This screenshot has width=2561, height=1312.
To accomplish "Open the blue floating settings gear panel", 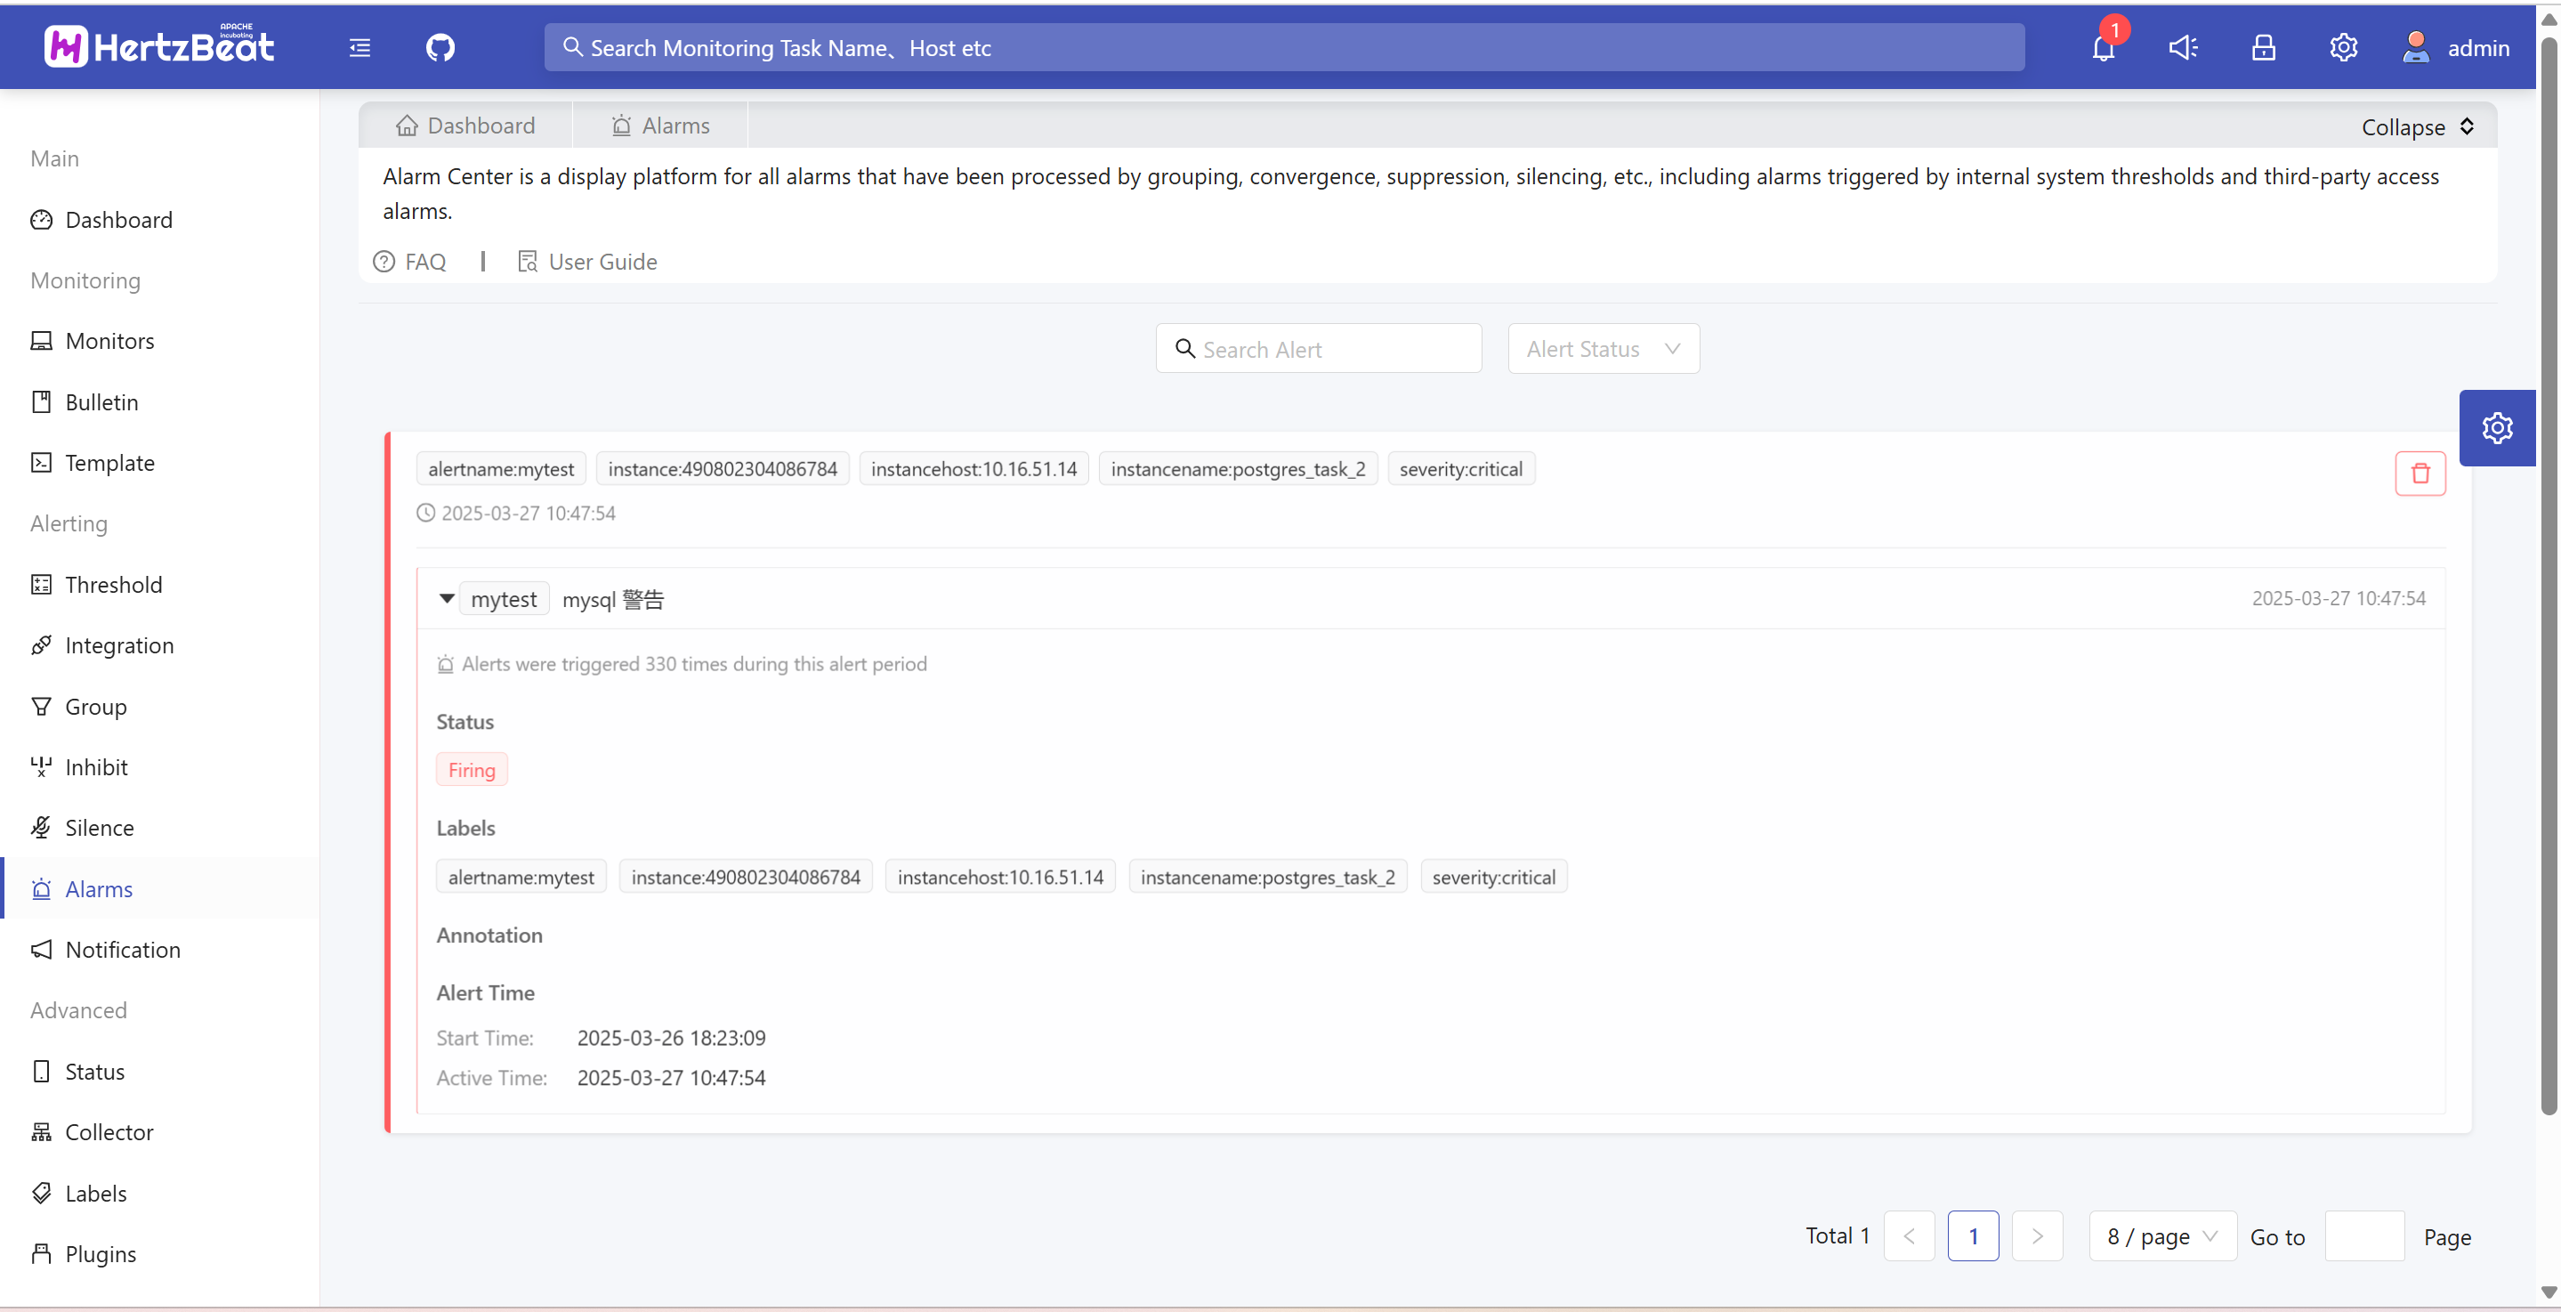I will click(x=2496, y=429).
